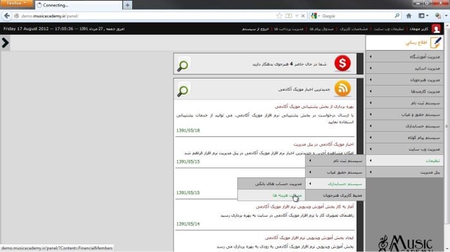Click debtor message شما در حال حاضر 4 هنرجوی بدهکار دارید
Image resolution: width=450 pixels, height=252 pixels.
(x=289, y=64)
